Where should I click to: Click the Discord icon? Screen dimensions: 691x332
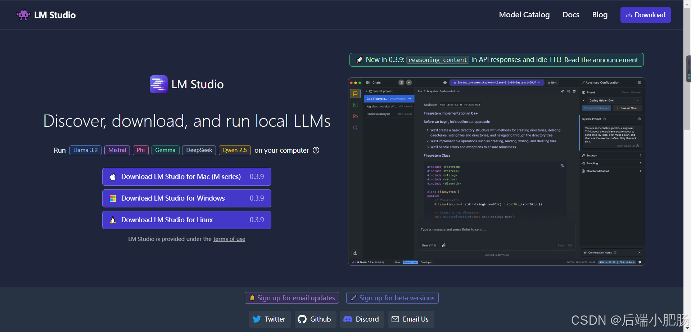pyautogui.click(x=348, y=319)
